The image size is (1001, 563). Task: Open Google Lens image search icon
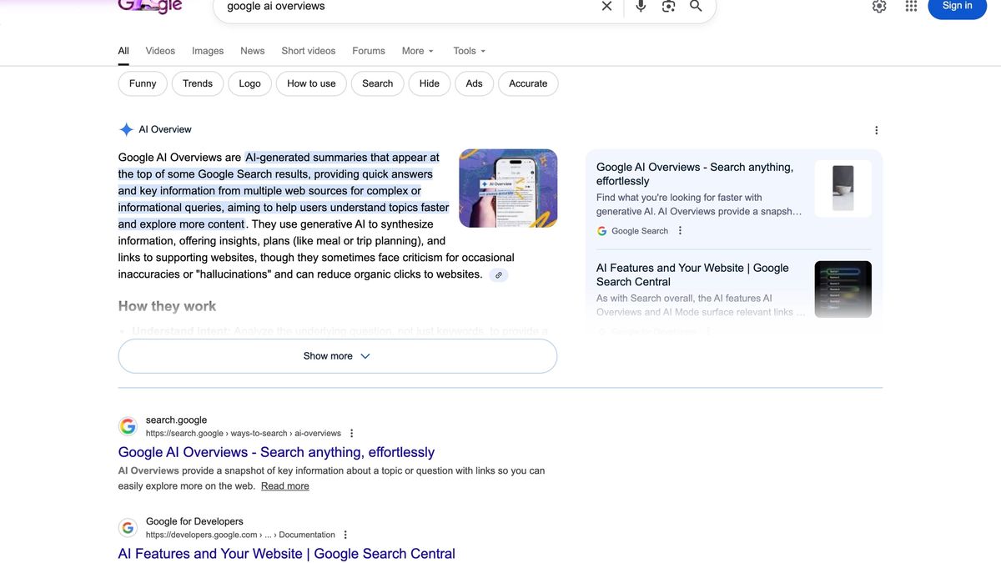click(x=668, y=6)
